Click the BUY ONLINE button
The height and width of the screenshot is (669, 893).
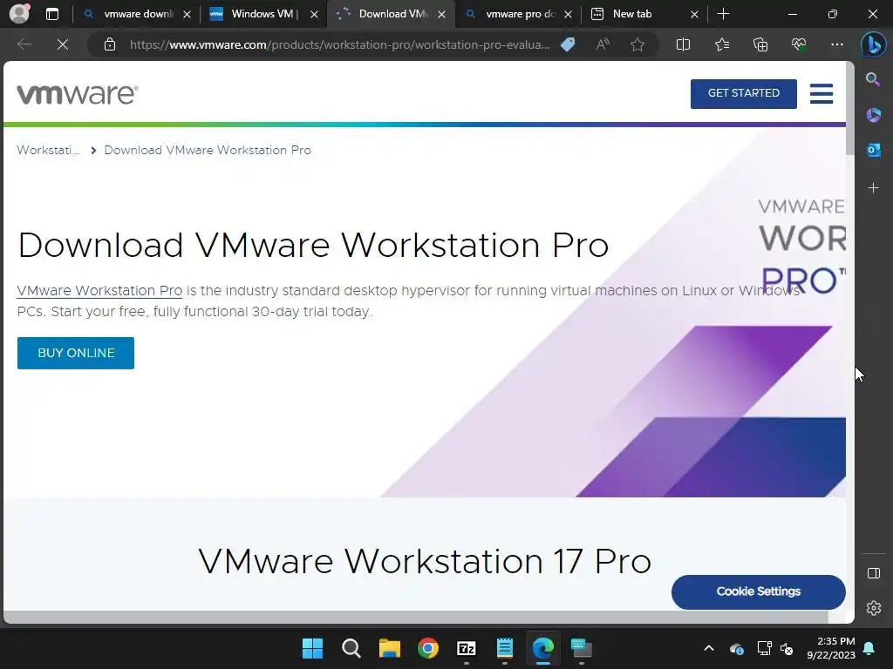point(76,353)
